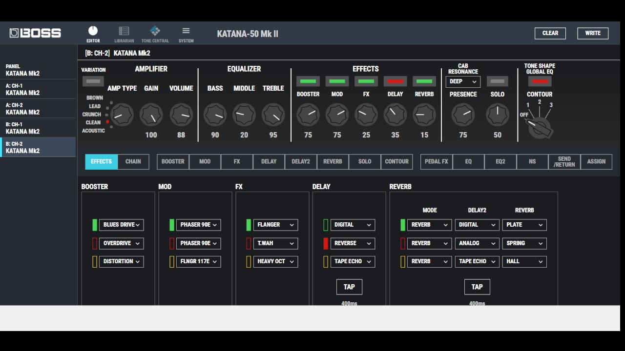Select the red Reverse delay slot
The height and width of the screenshot is (351, 625).
point(326,243)
